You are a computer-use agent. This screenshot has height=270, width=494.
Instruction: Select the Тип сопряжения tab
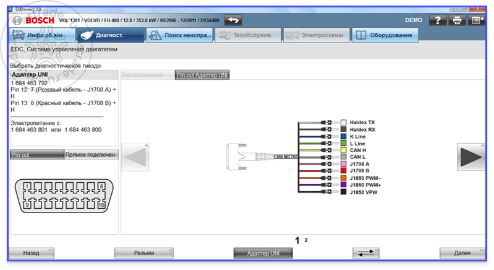coord(147,75)
